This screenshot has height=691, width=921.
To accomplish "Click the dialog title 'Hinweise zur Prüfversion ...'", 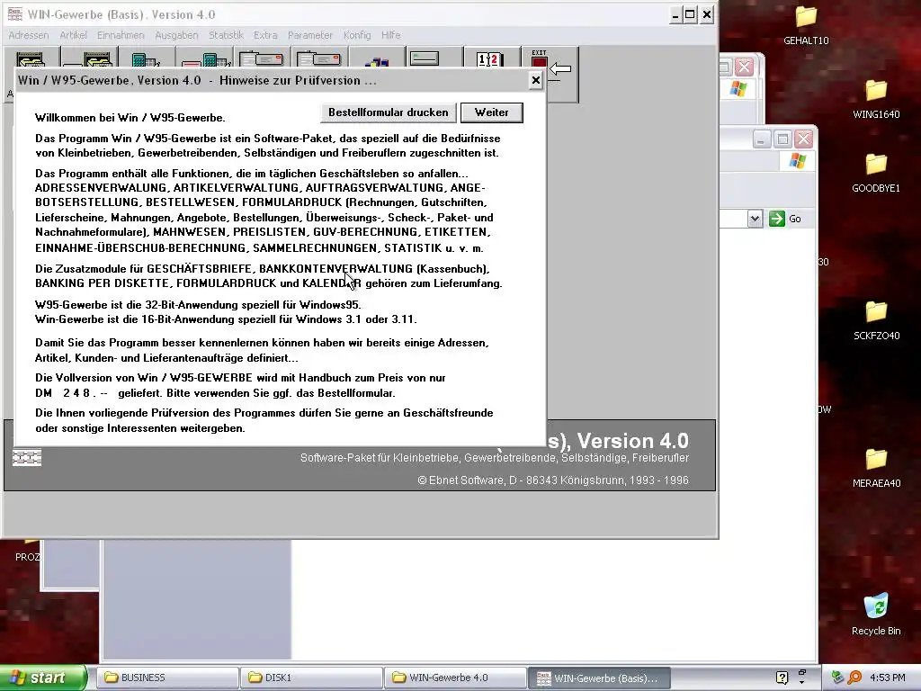I will [x=298, y=80].
